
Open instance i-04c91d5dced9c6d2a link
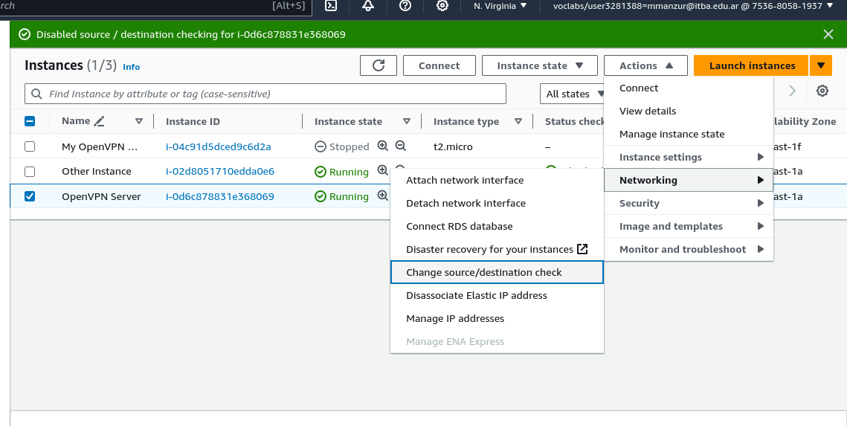pyautogui.click(x=218, y=146)
